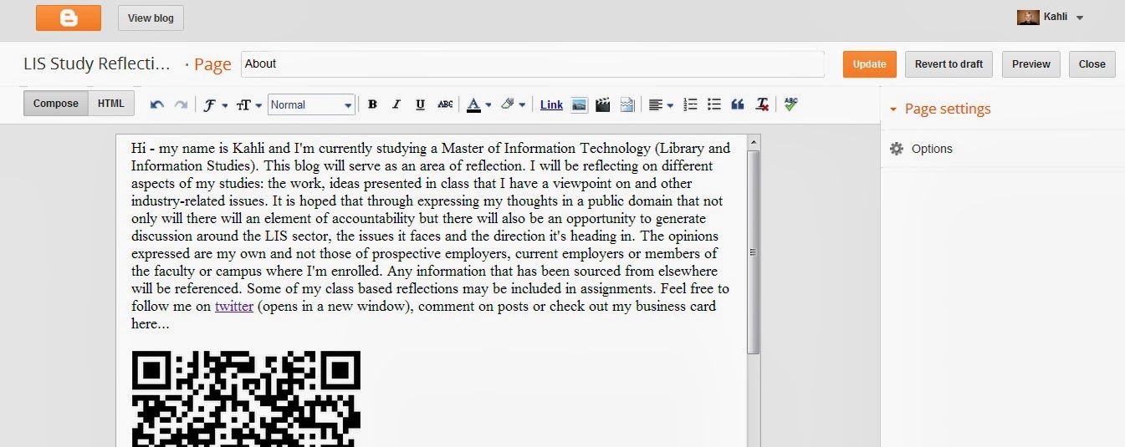Screen dimensions: 1125x447
Task: Click the scrollbar up arrow in editor
Action: 753,141
